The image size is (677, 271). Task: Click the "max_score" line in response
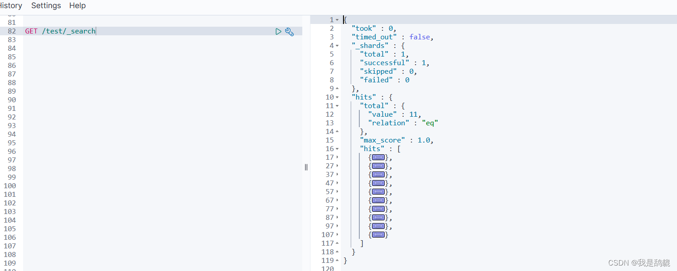click(x=397, y=140)
